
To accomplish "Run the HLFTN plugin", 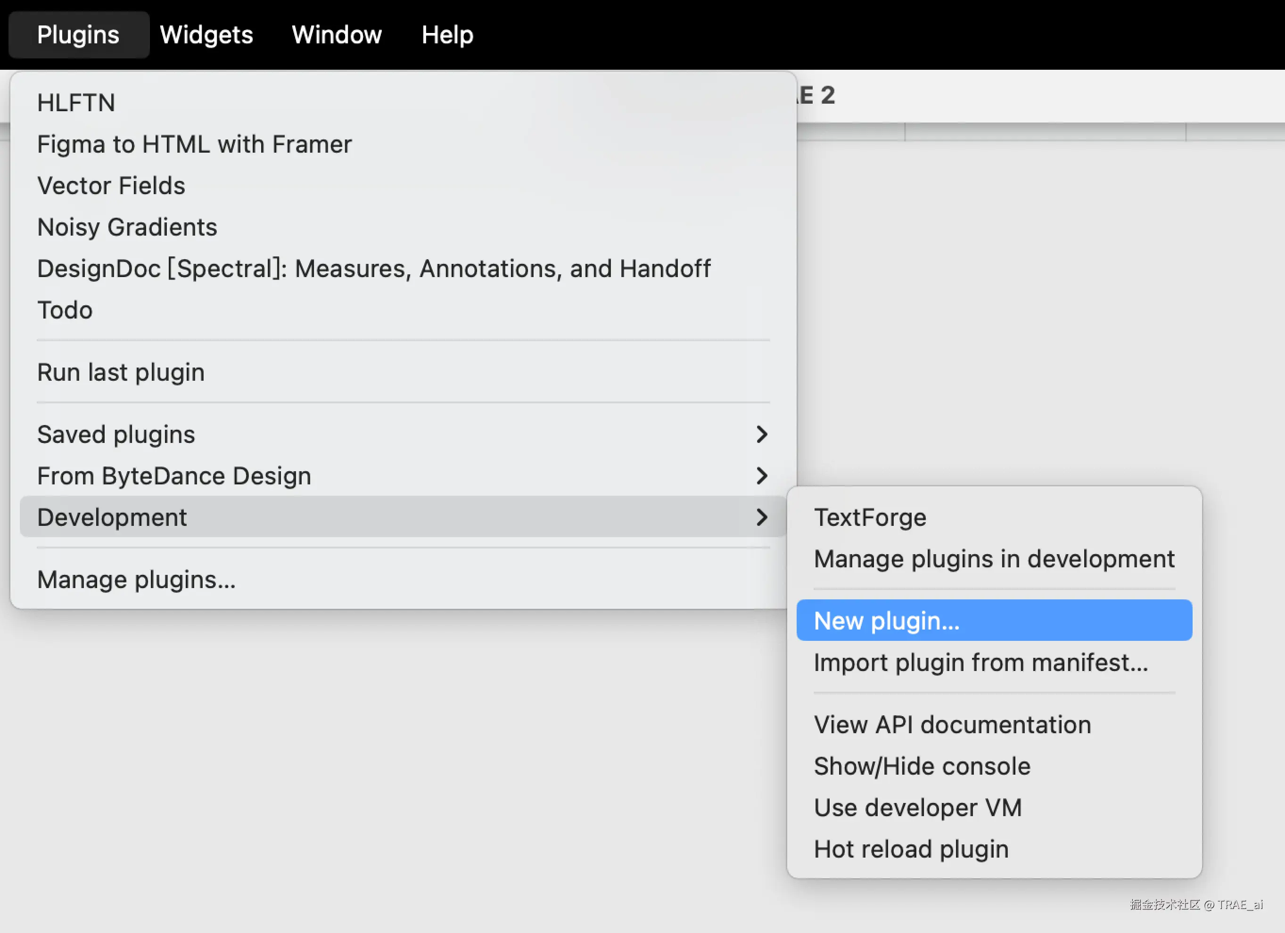I will [x=76, y=103].
